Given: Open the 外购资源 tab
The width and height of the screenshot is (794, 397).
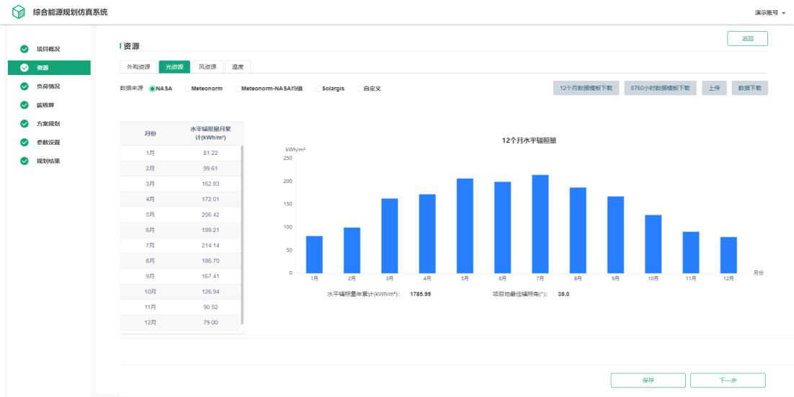Looking at the screenshot, I should [138, 67].
